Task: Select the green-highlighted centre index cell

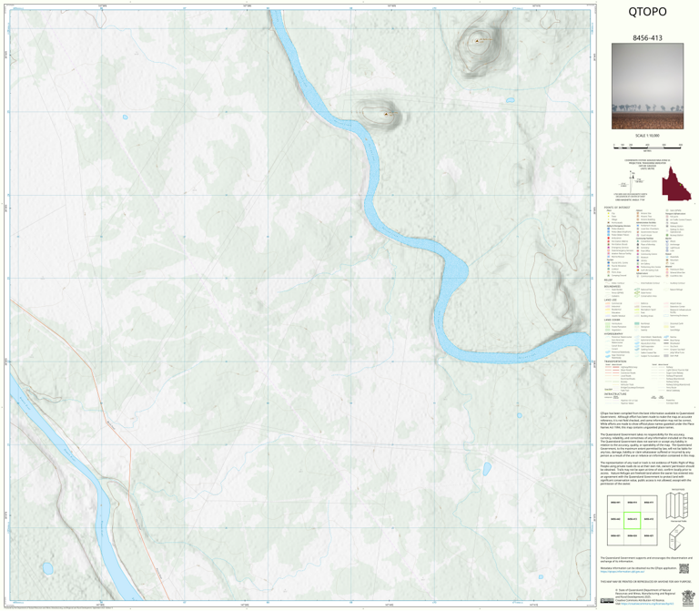Action: coord(632,520)
